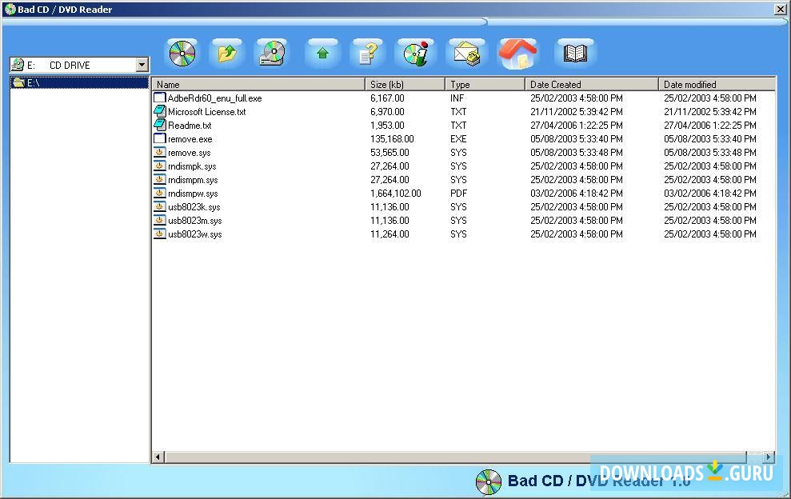Click size value 135,168.00
The width and height of the screenshot is (791, 499).
[x=392, y=139]
